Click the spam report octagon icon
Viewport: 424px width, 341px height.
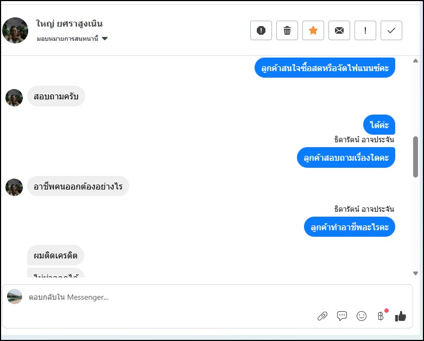coord(261,30)
